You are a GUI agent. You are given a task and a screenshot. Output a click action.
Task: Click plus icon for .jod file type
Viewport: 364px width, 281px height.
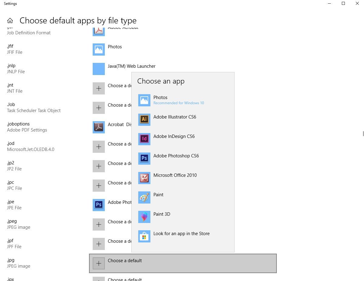pos(99,147)
